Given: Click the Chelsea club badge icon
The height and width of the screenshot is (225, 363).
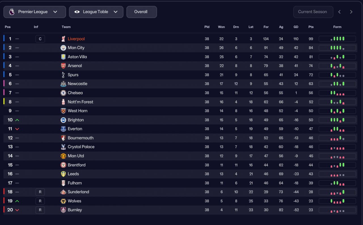Looking at the screenshot, I should [x=63, y=93].
